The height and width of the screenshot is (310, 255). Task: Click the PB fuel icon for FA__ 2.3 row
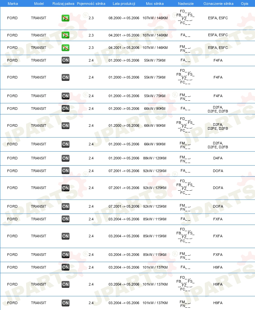click(66, 35)
